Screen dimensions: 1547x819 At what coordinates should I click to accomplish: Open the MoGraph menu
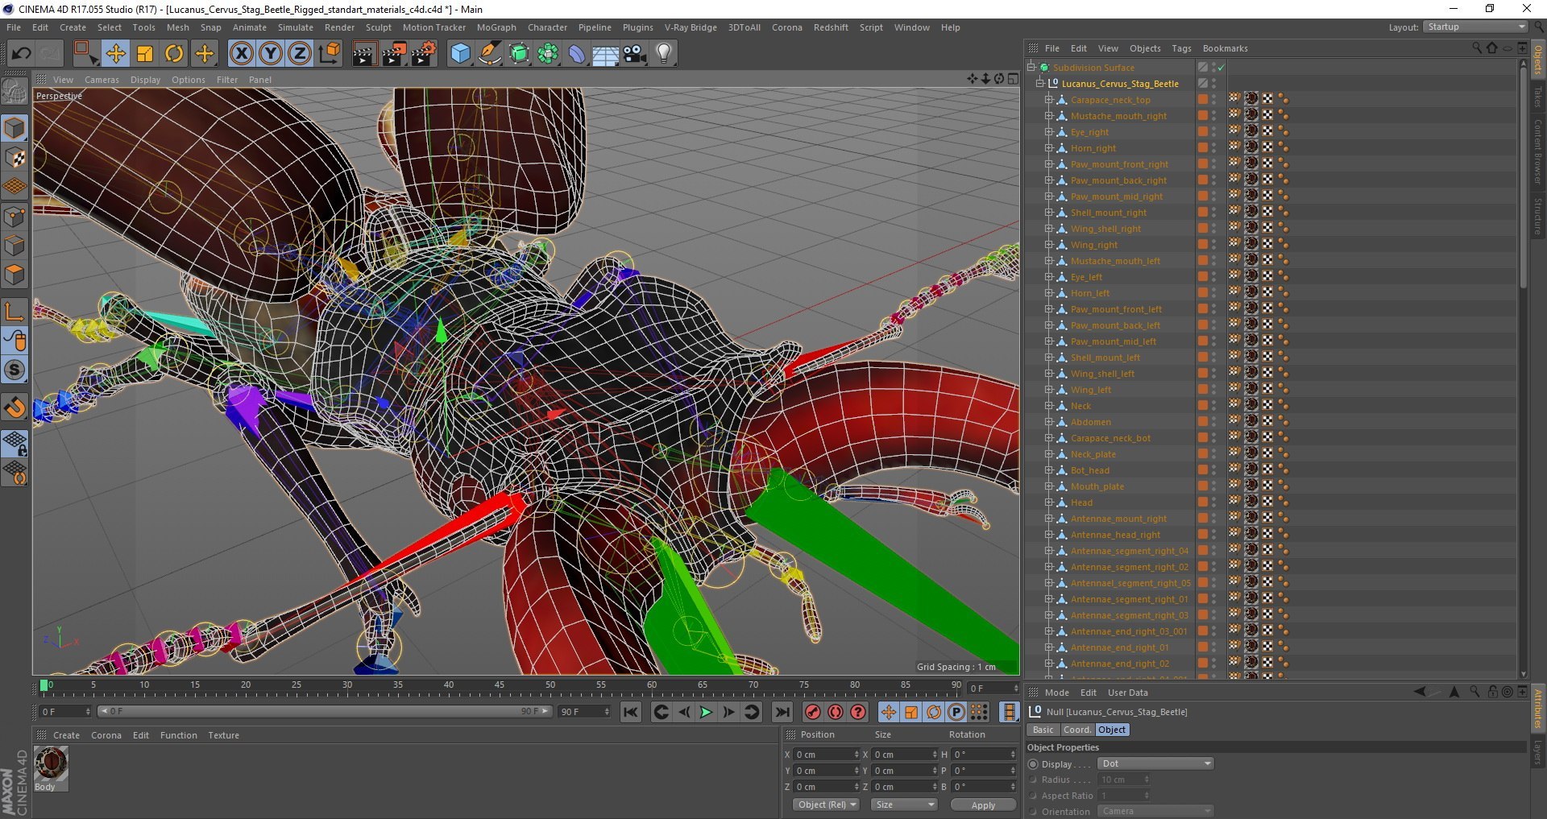(496, 27)
